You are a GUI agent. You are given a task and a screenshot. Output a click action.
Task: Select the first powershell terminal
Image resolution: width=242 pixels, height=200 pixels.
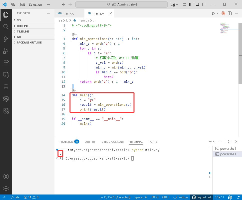coord(227,148)
